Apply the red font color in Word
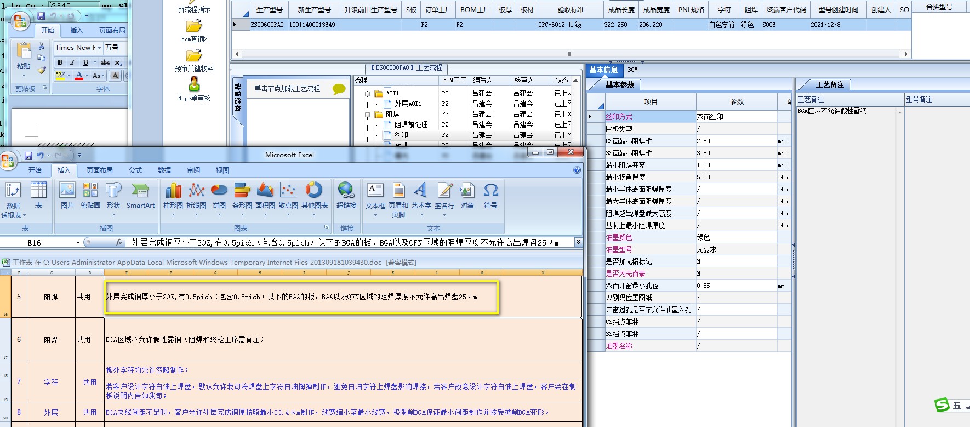Screen dimensions: 970x427 click(x=79, y=76)
